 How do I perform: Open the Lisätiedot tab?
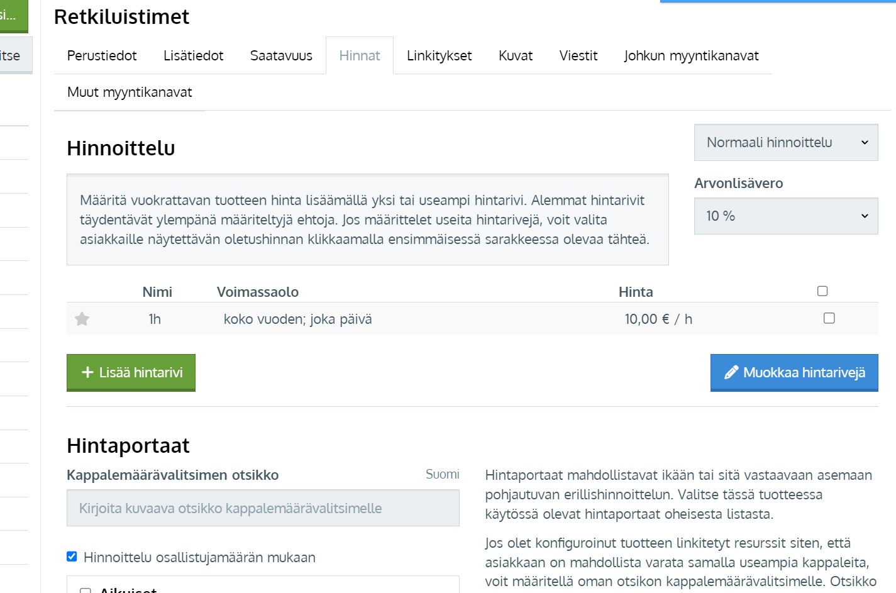click(193, 56)
